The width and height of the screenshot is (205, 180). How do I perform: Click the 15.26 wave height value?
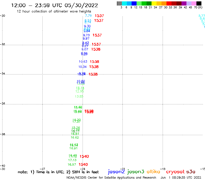pyautogui.click(x=76, y=127)
